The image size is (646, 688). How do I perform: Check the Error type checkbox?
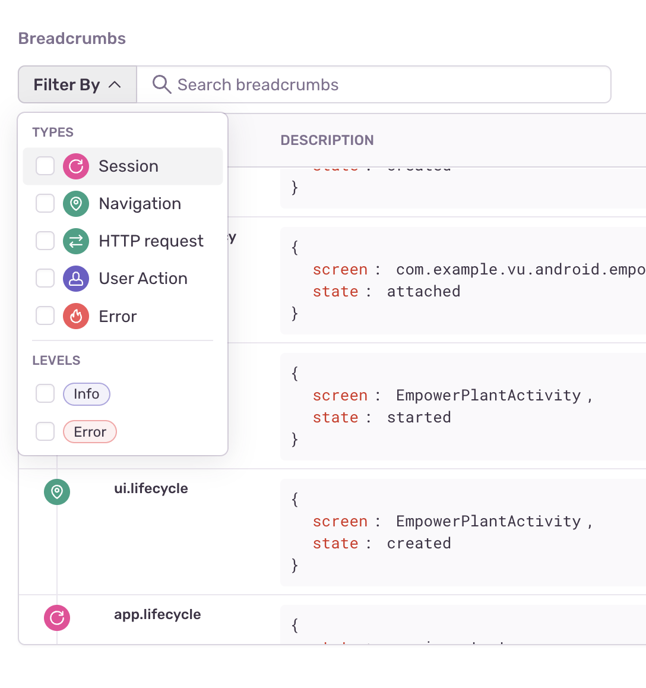(45, 316)
